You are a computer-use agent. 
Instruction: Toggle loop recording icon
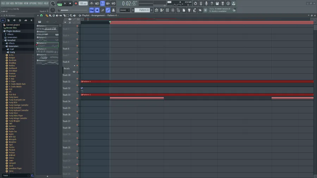point(113,4)
